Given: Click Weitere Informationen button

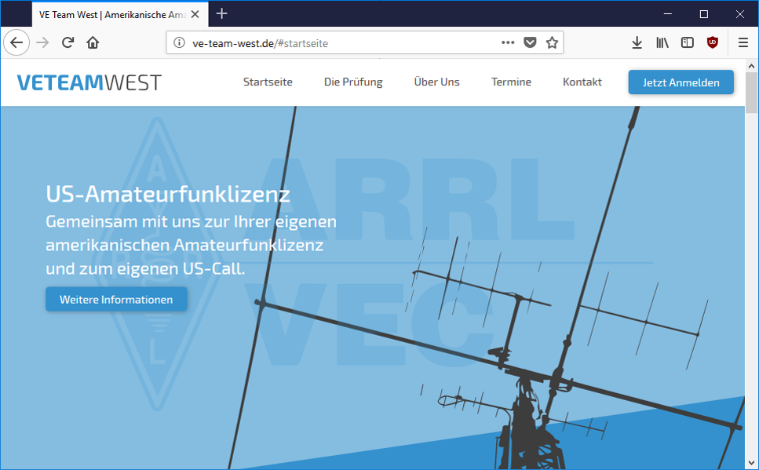Looking at the screenshot, I should pos(116,300).
